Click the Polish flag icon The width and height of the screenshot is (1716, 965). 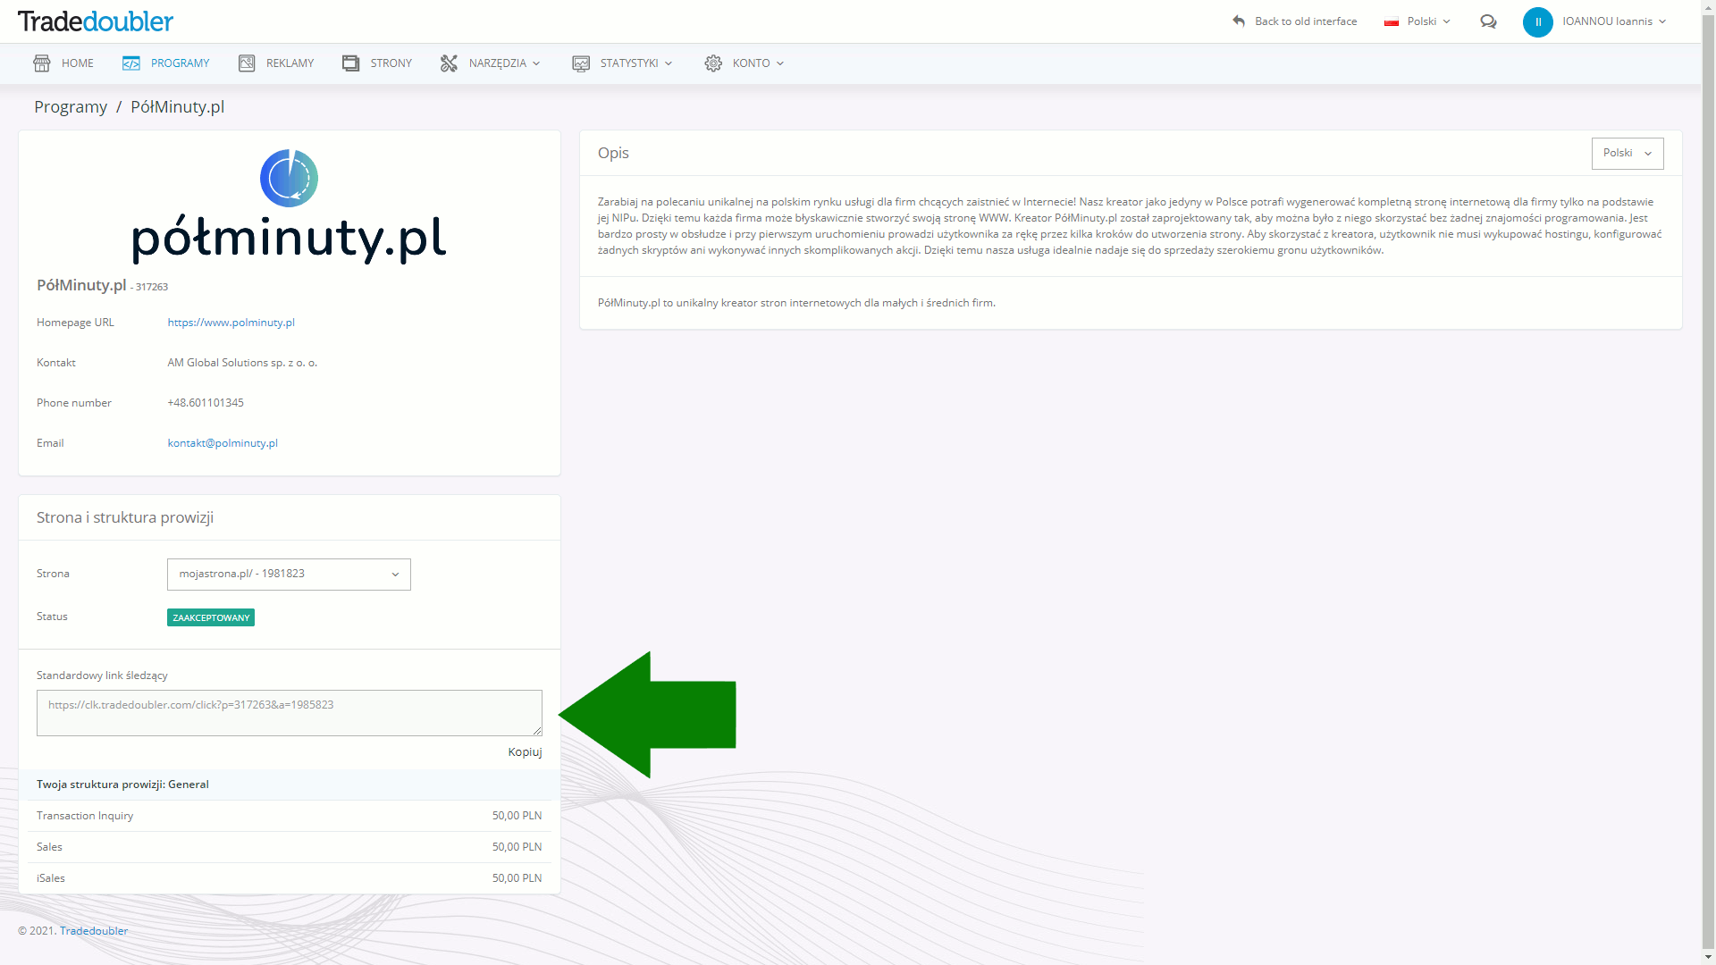pos(1392,21)
